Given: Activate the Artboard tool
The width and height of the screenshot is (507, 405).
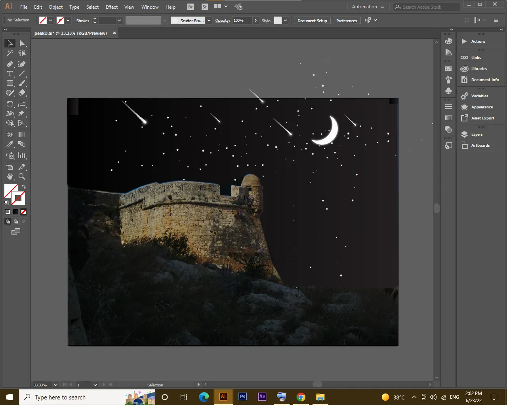Looking at the screenshot, I should tap(10, 167).
